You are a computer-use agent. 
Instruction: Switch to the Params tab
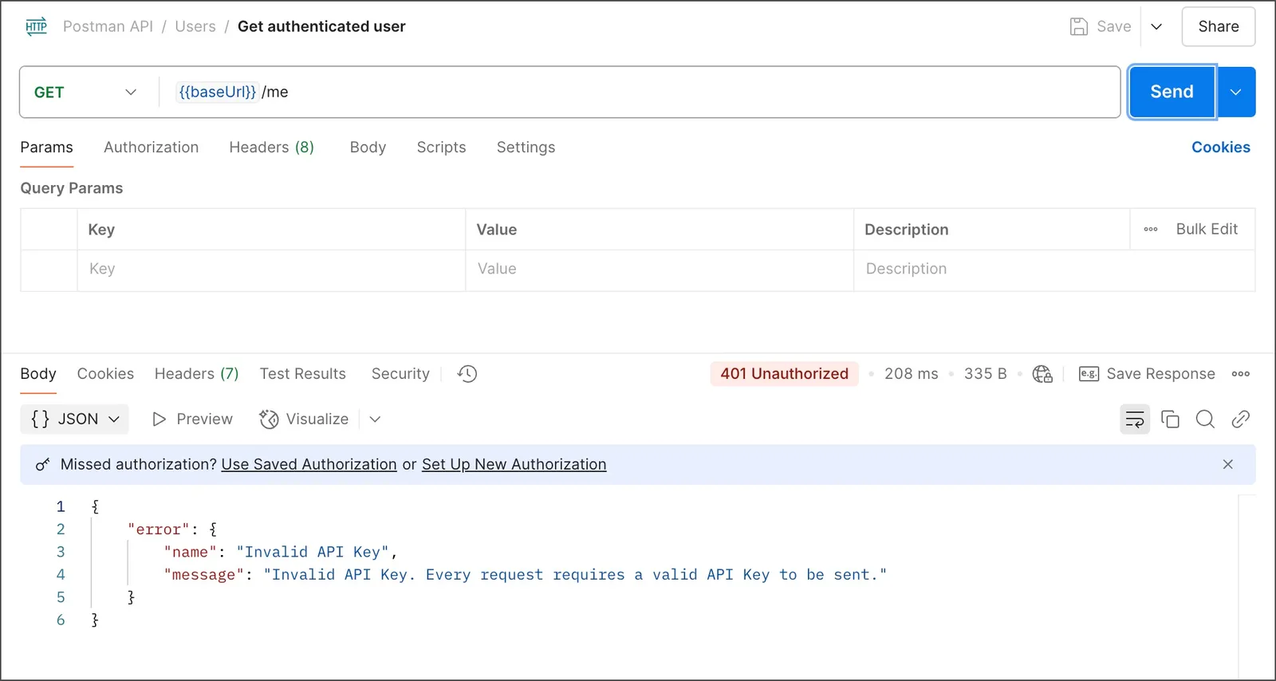pyautogui.click(x=46, y=148)
